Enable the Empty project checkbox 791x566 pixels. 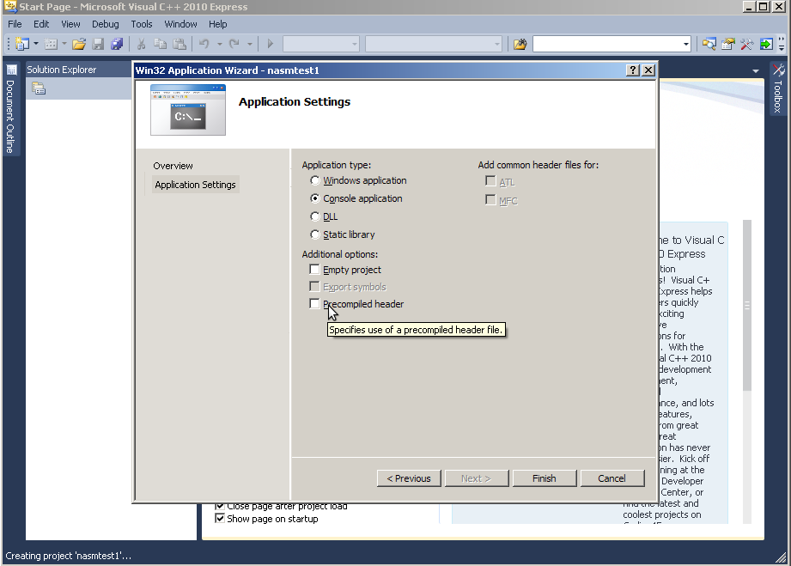tap(314, 270)
